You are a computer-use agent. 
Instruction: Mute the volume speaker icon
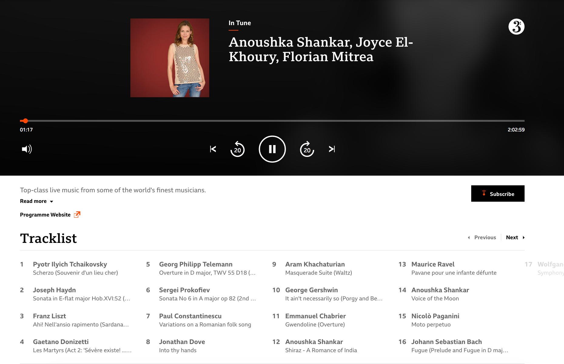[x=27, y=149]
